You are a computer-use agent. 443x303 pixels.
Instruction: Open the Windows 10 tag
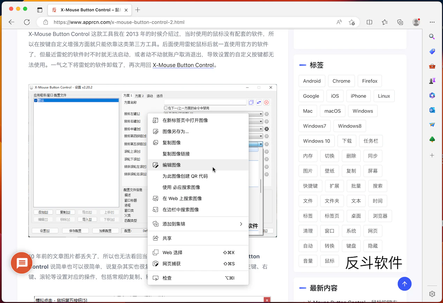point(316,141)
